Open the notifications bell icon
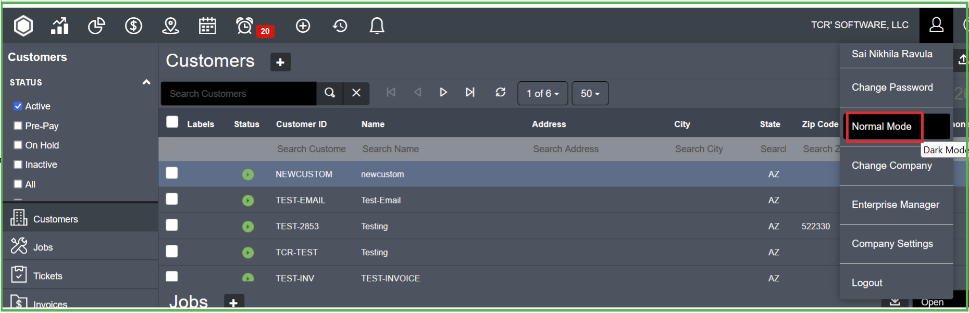Screen dimensions: 969x313 pyautogui.click(x=377, y=26)
